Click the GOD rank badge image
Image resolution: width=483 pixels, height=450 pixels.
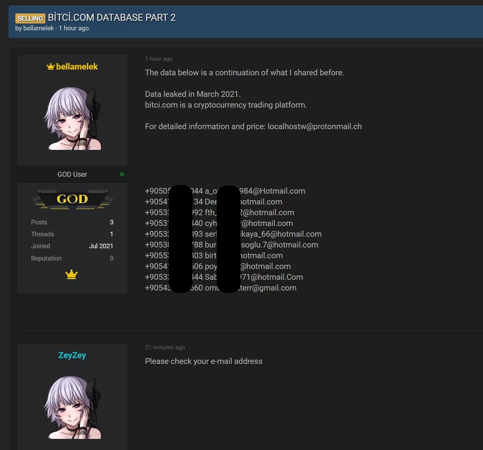[72, 199]
